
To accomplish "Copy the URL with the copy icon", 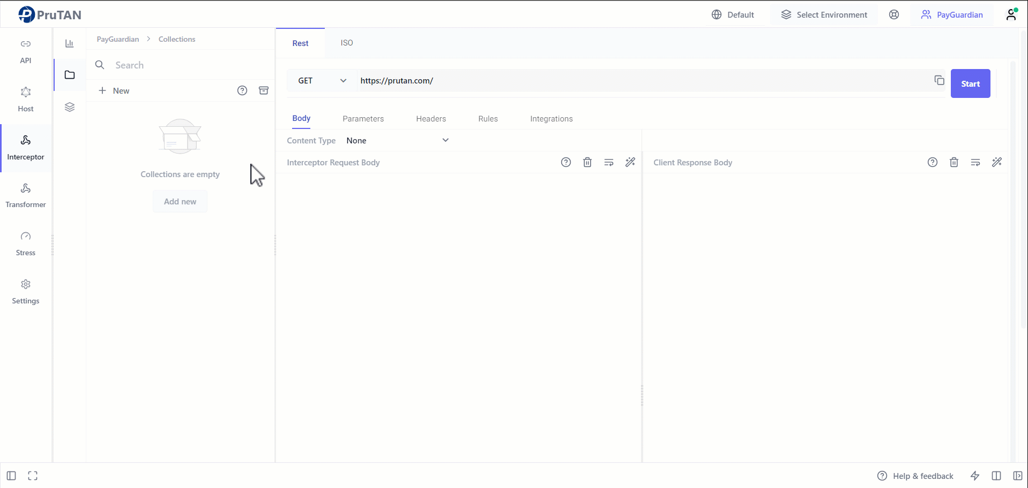I will [x=939, y=80].
